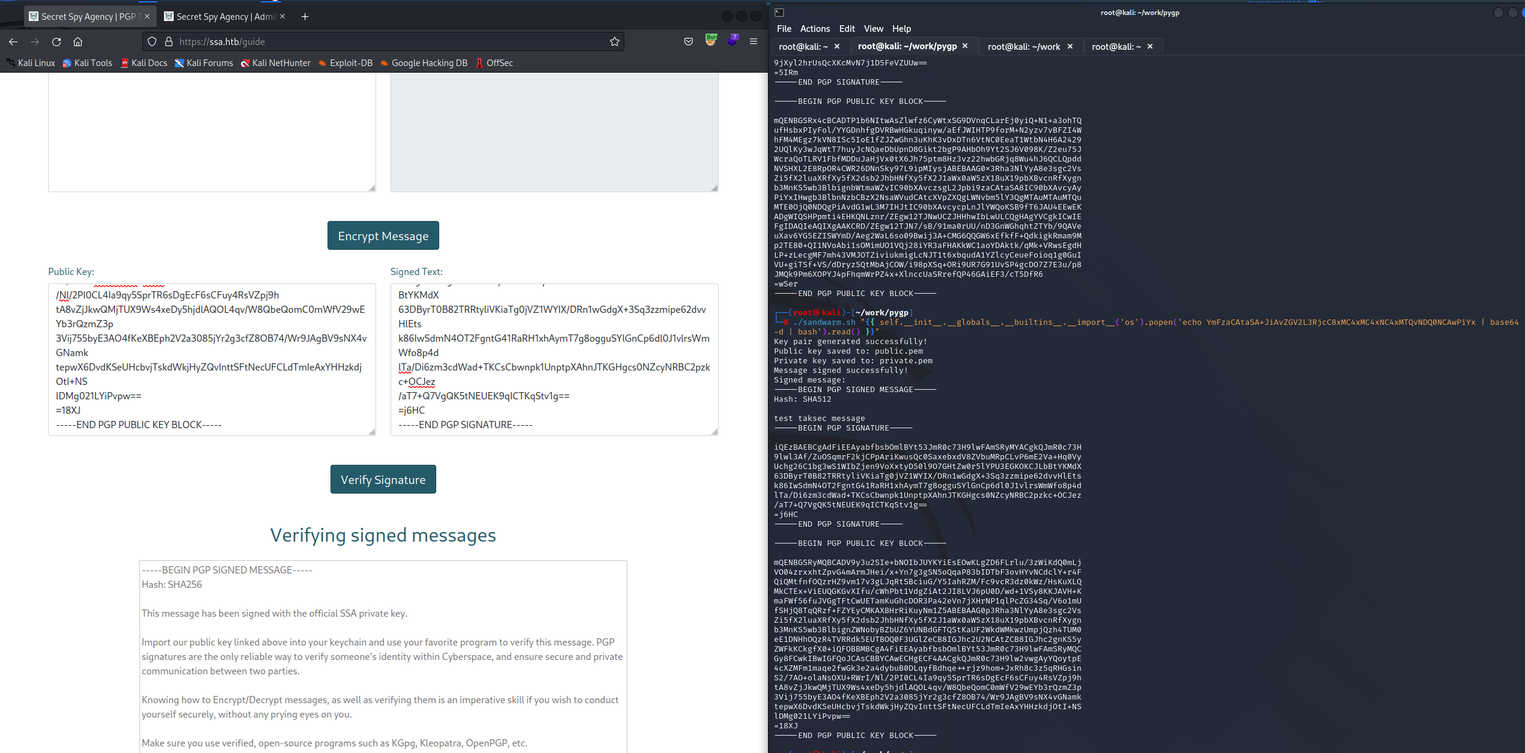Screen dimensions: 1525x753
Task: Open the terminal Actions menu
Action: click(x=815, y=28)
